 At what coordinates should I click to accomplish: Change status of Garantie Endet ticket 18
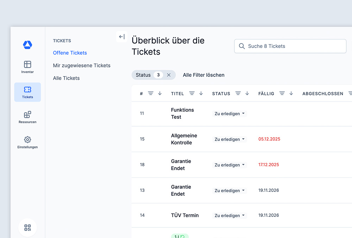(230, 165)
